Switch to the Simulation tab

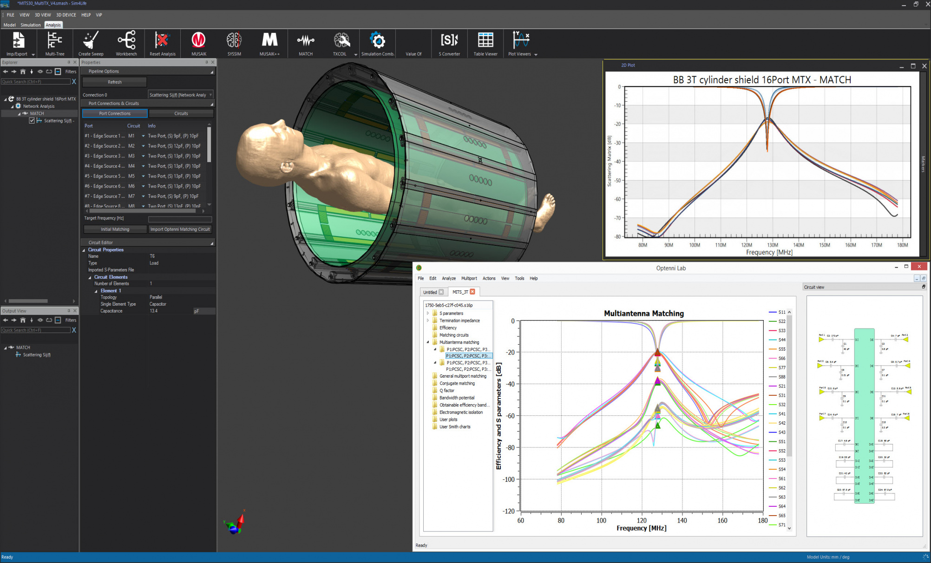[x=31, y=25]
